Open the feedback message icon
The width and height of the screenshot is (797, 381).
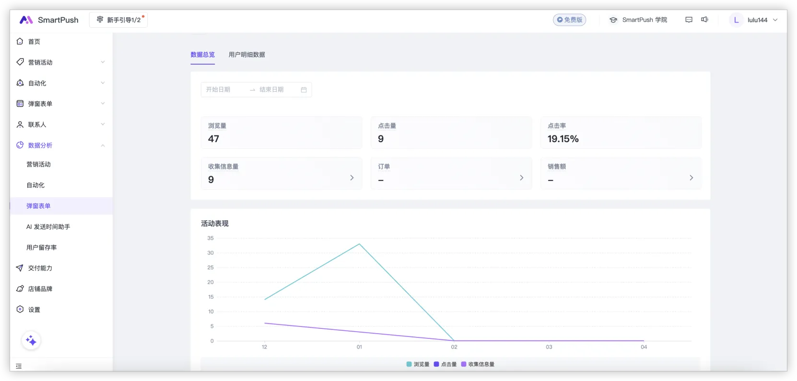689,20
